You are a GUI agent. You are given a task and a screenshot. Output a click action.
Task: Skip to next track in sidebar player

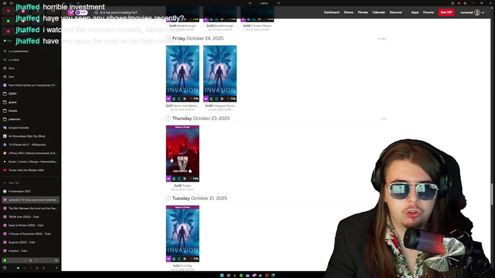pyautogui.click(x=36, y=261)
